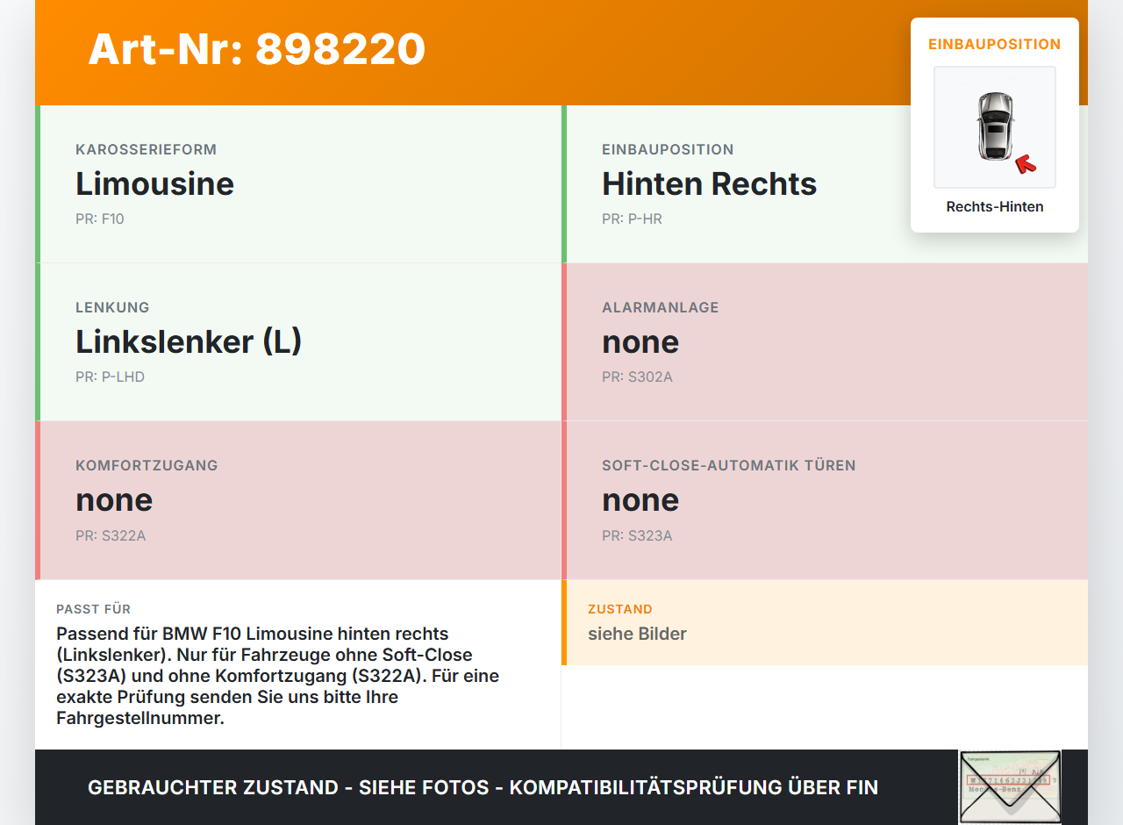The height and width of the screenshot is (825, 1123).
Task: Click the Soft-Close-Automatik Türen card
Action: [825, 500]
